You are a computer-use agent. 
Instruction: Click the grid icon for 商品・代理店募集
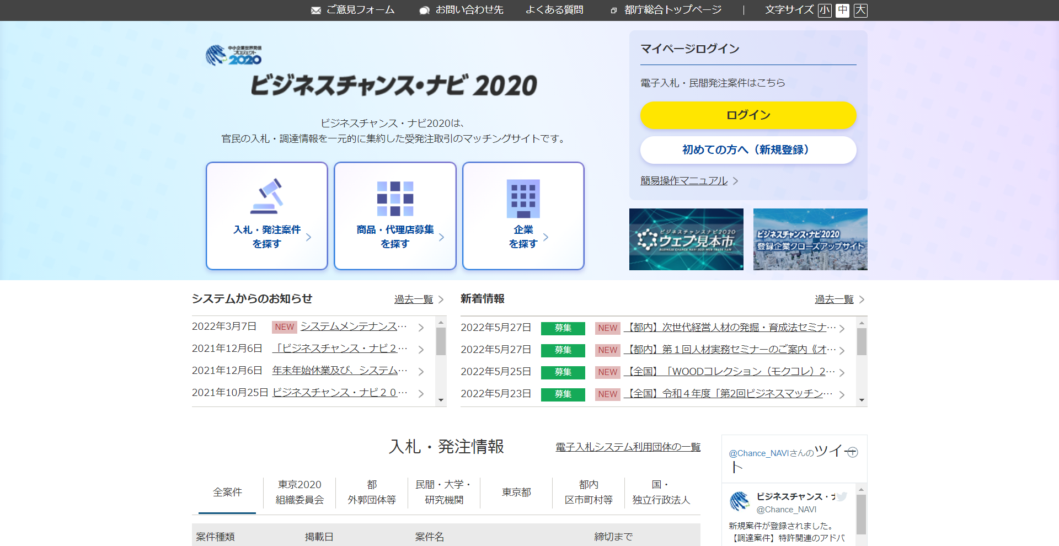[x=395, y=199]
